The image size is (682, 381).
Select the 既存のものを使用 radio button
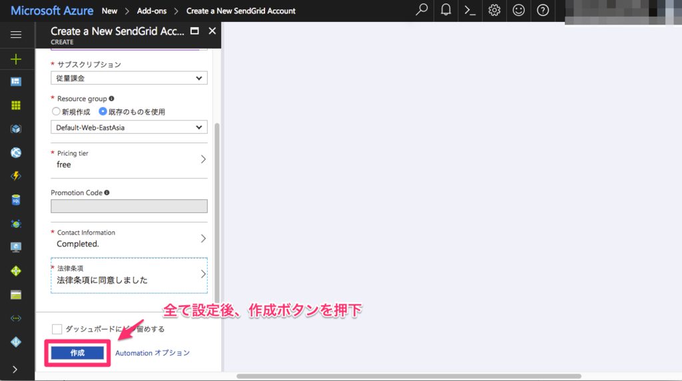coord(103,111)
